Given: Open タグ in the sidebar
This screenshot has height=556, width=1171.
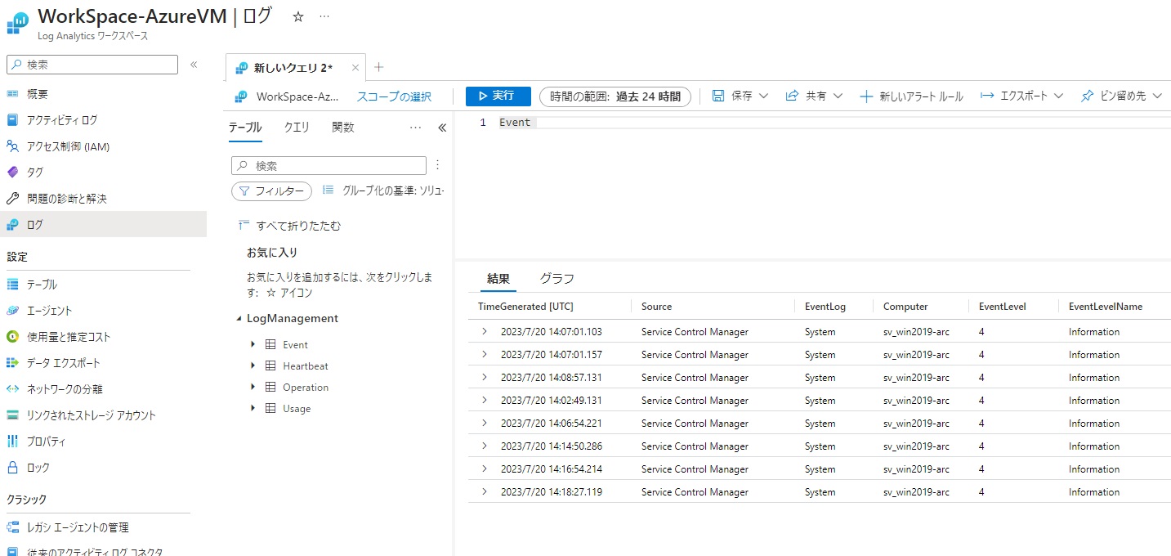Looking at the screenshot, I should [x=35, y=173].
